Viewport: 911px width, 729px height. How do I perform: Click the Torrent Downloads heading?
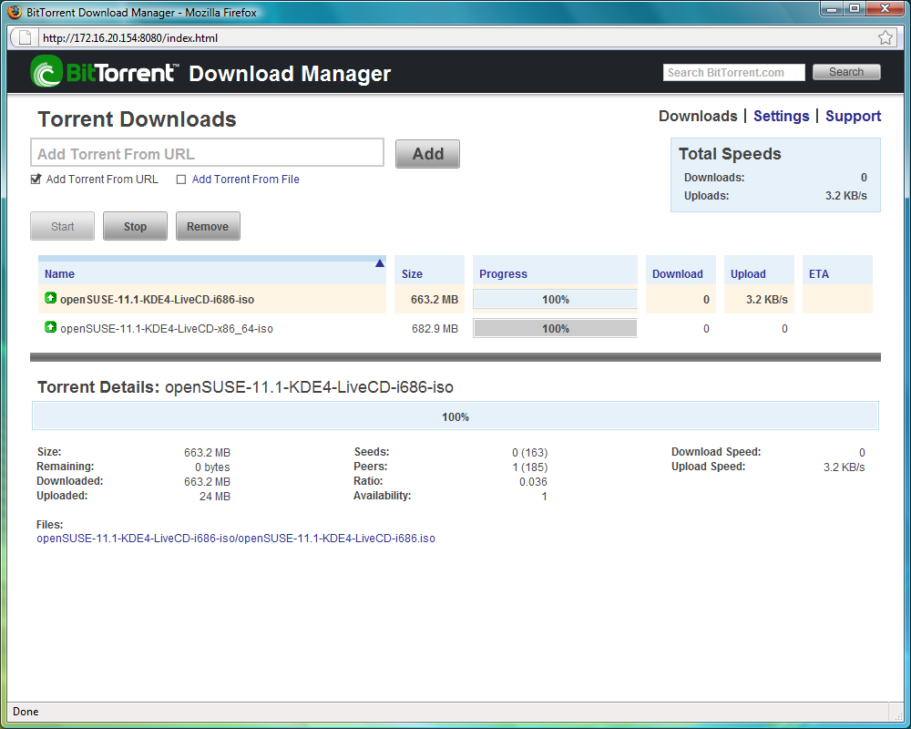point(138,119)
